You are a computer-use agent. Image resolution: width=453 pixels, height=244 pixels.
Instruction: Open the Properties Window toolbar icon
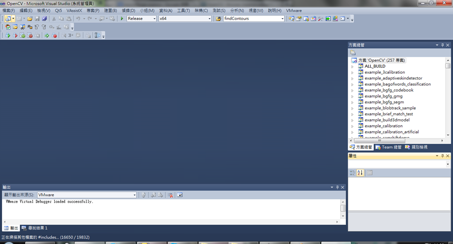pos(299,19)
